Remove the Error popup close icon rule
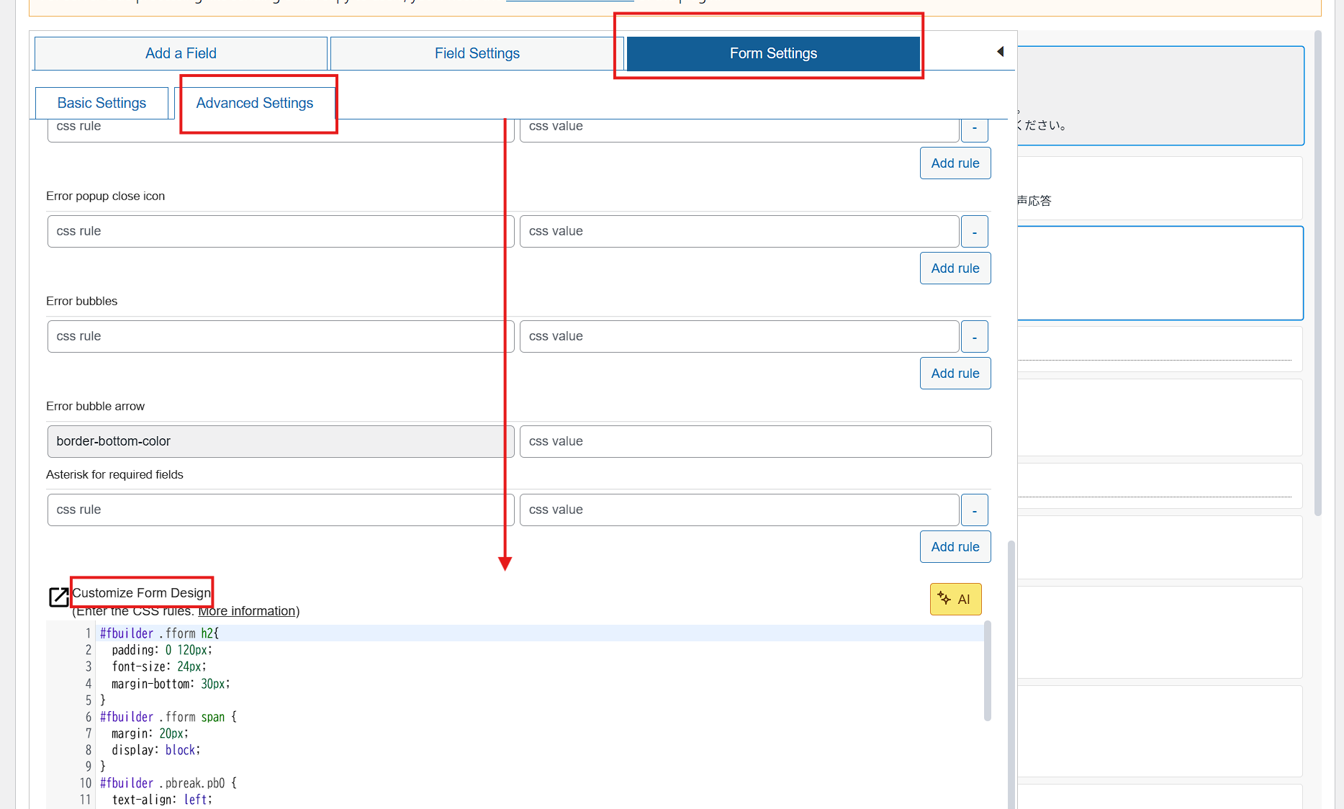Viewport: 1344px width, 809px height. pyautogui.click(x=974, y=232)
